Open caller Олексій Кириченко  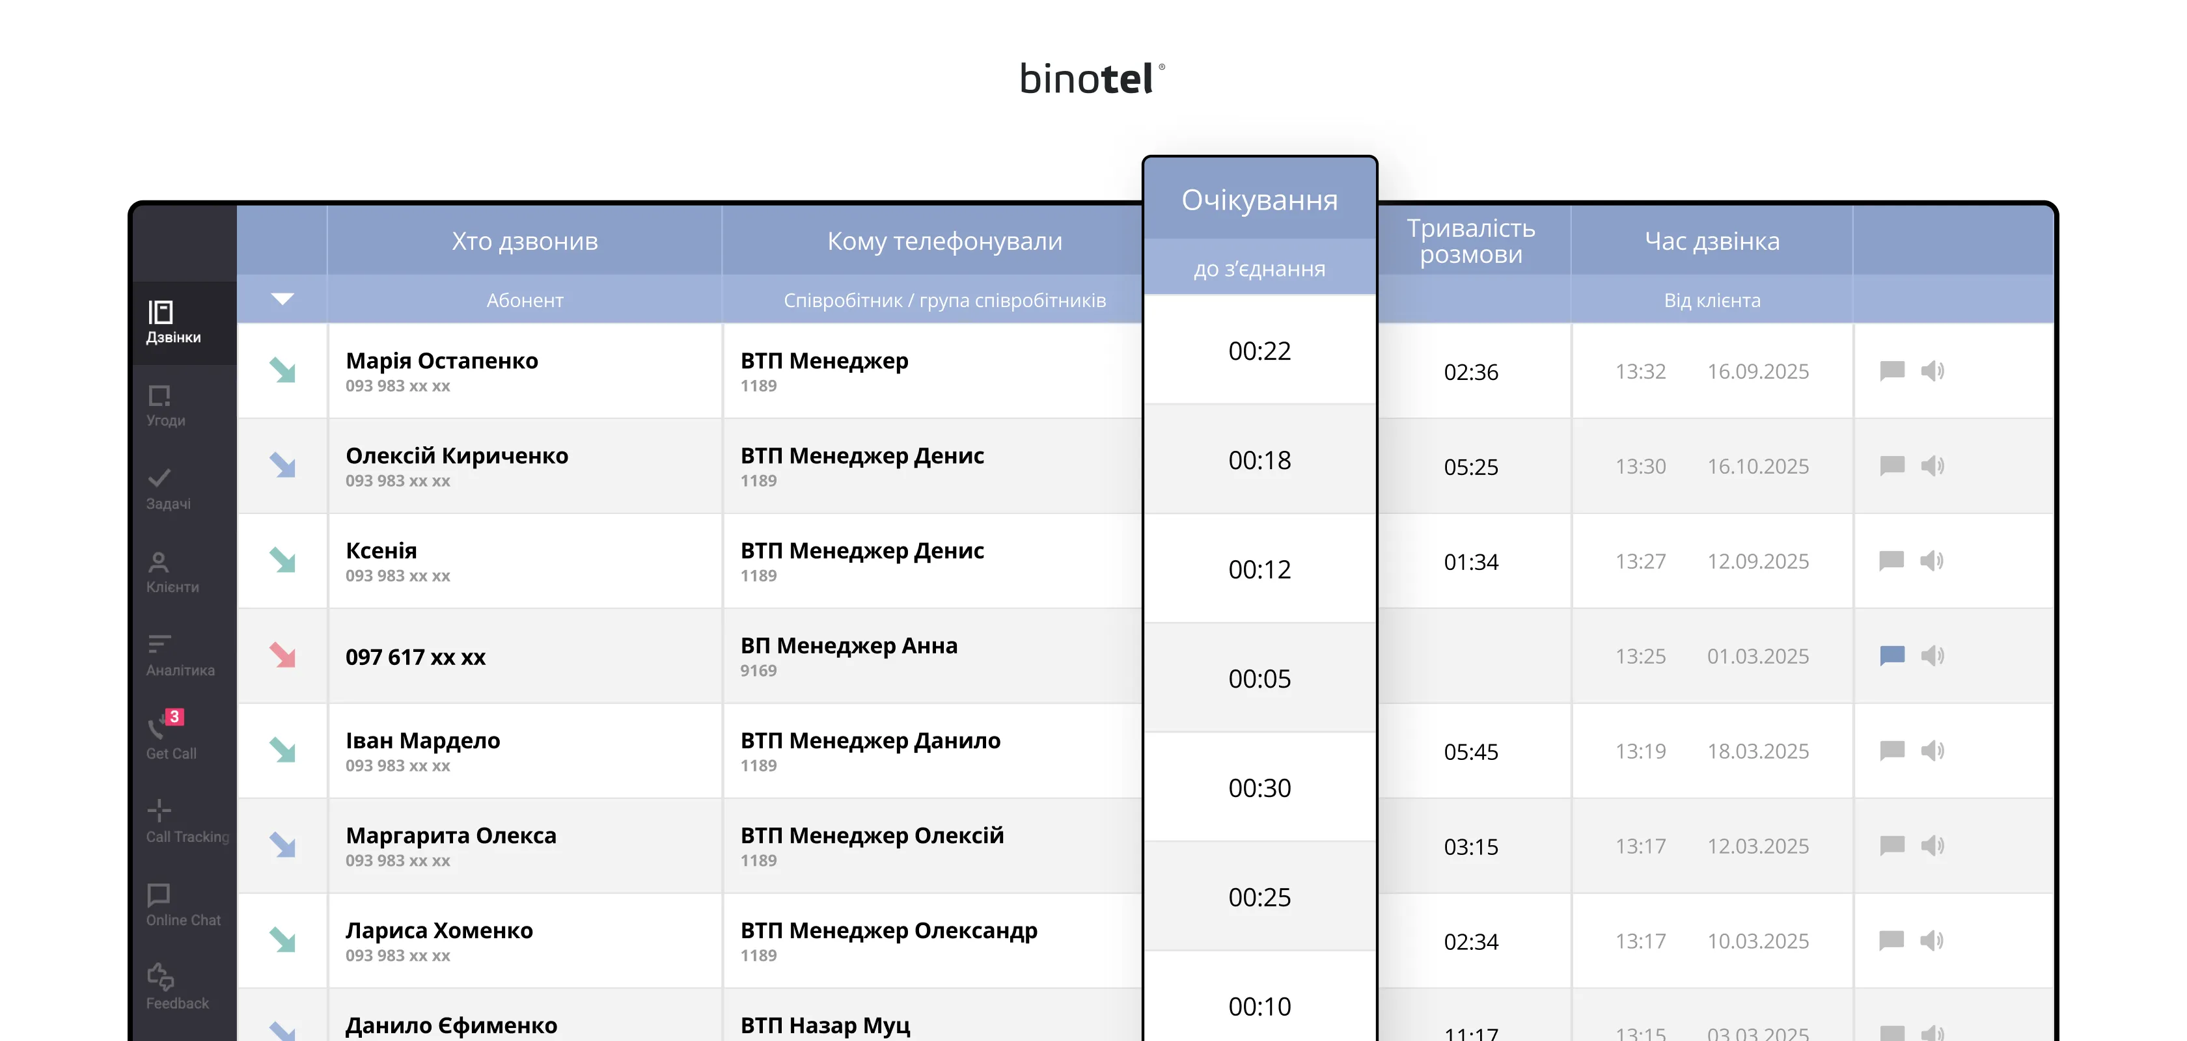pos(457,457)
